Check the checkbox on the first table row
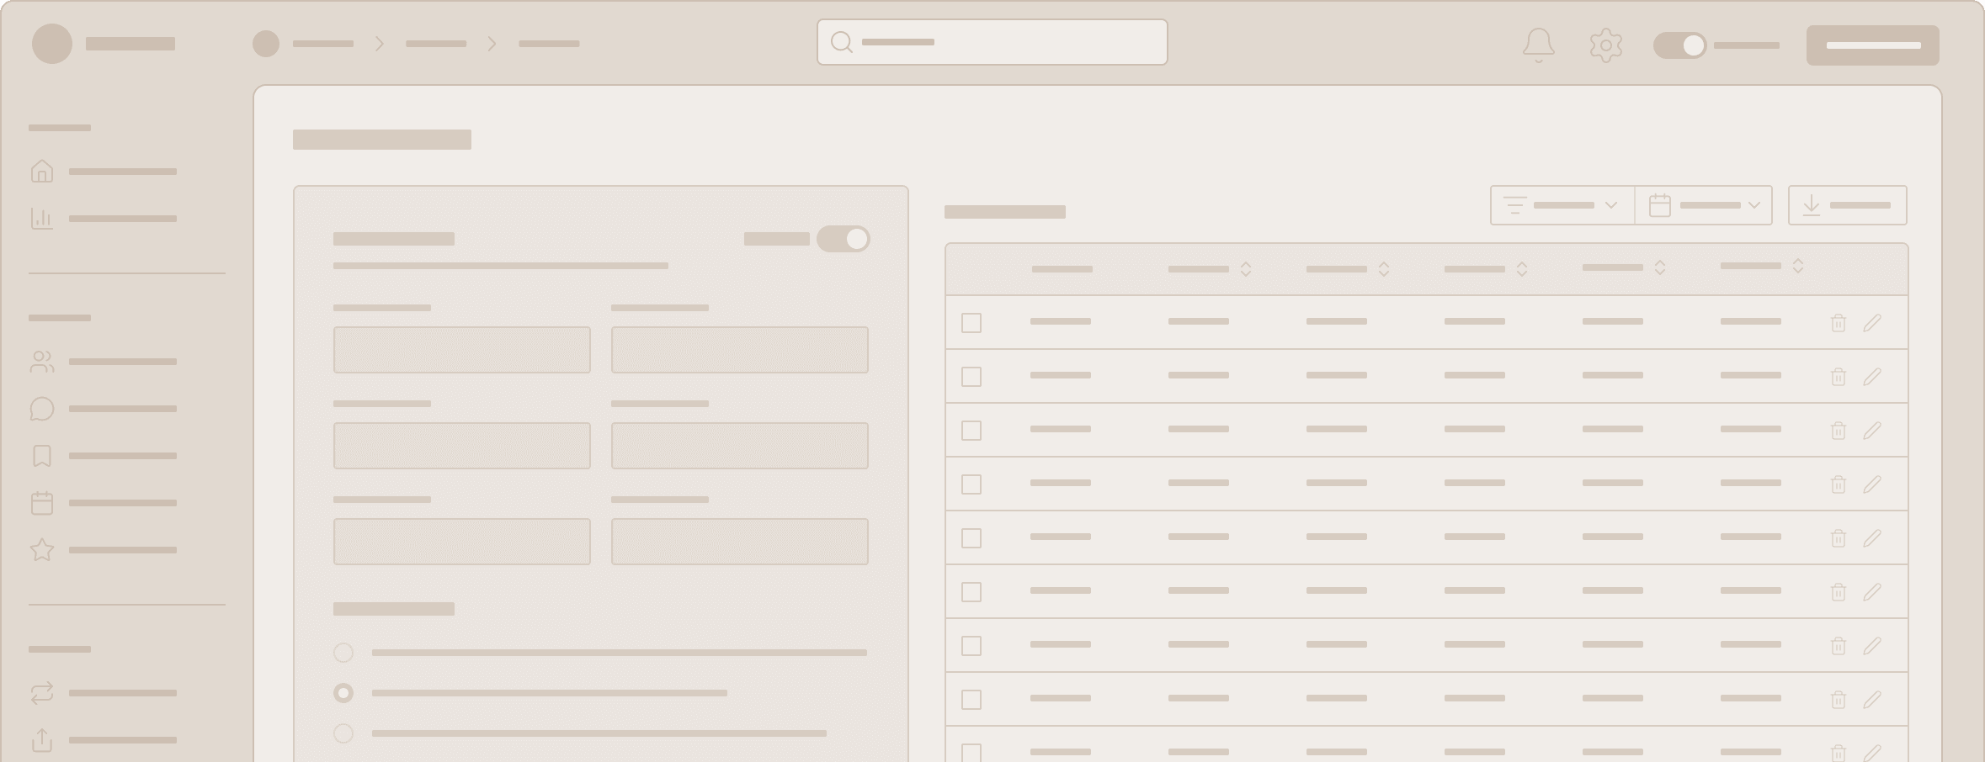 971,322
